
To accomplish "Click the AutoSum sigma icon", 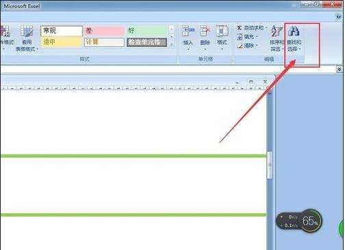I will (239, 28).
